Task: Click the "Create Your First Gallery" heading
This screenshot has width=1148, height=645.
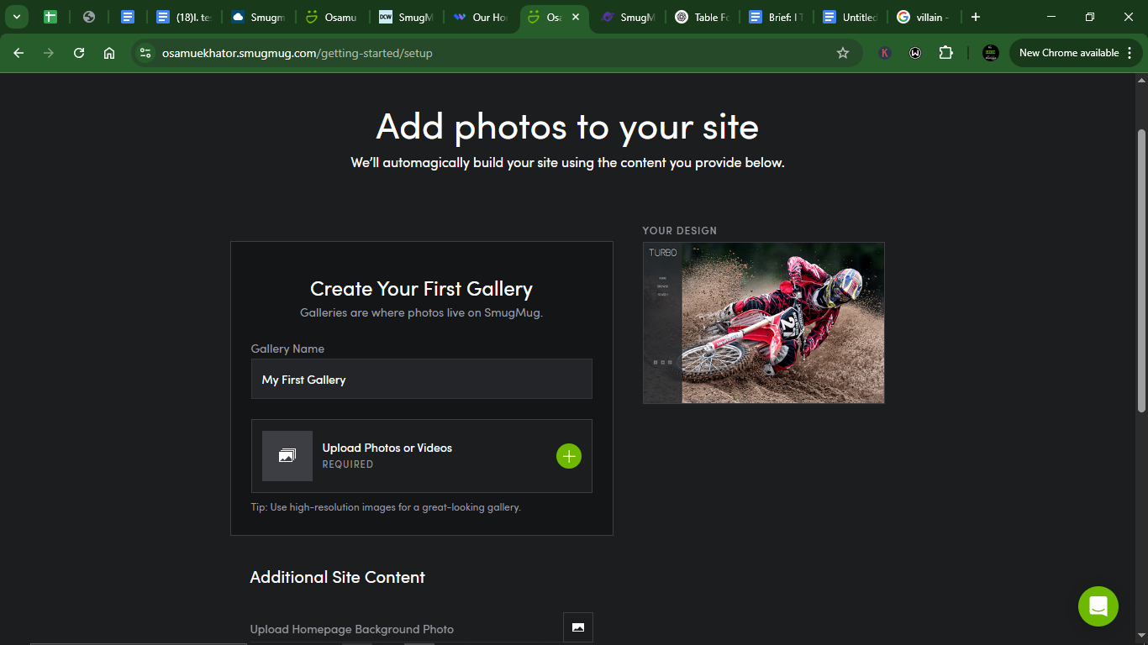Action: pyautogui.click(x=422, y=289)
